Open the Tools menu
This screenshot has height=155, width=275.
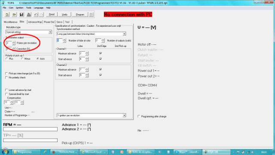(x=29, y=8)
